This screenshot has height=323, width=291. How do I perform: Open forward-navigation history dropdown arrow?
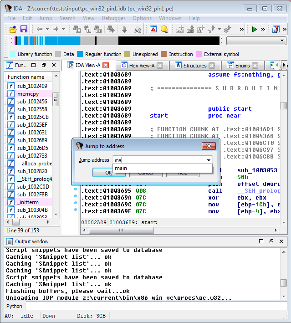point(64,29)
